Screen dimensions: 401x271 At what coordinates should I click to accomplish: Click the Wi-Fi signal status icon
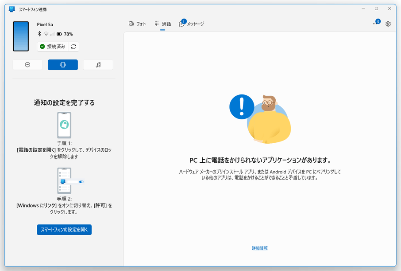coord(46,34)
